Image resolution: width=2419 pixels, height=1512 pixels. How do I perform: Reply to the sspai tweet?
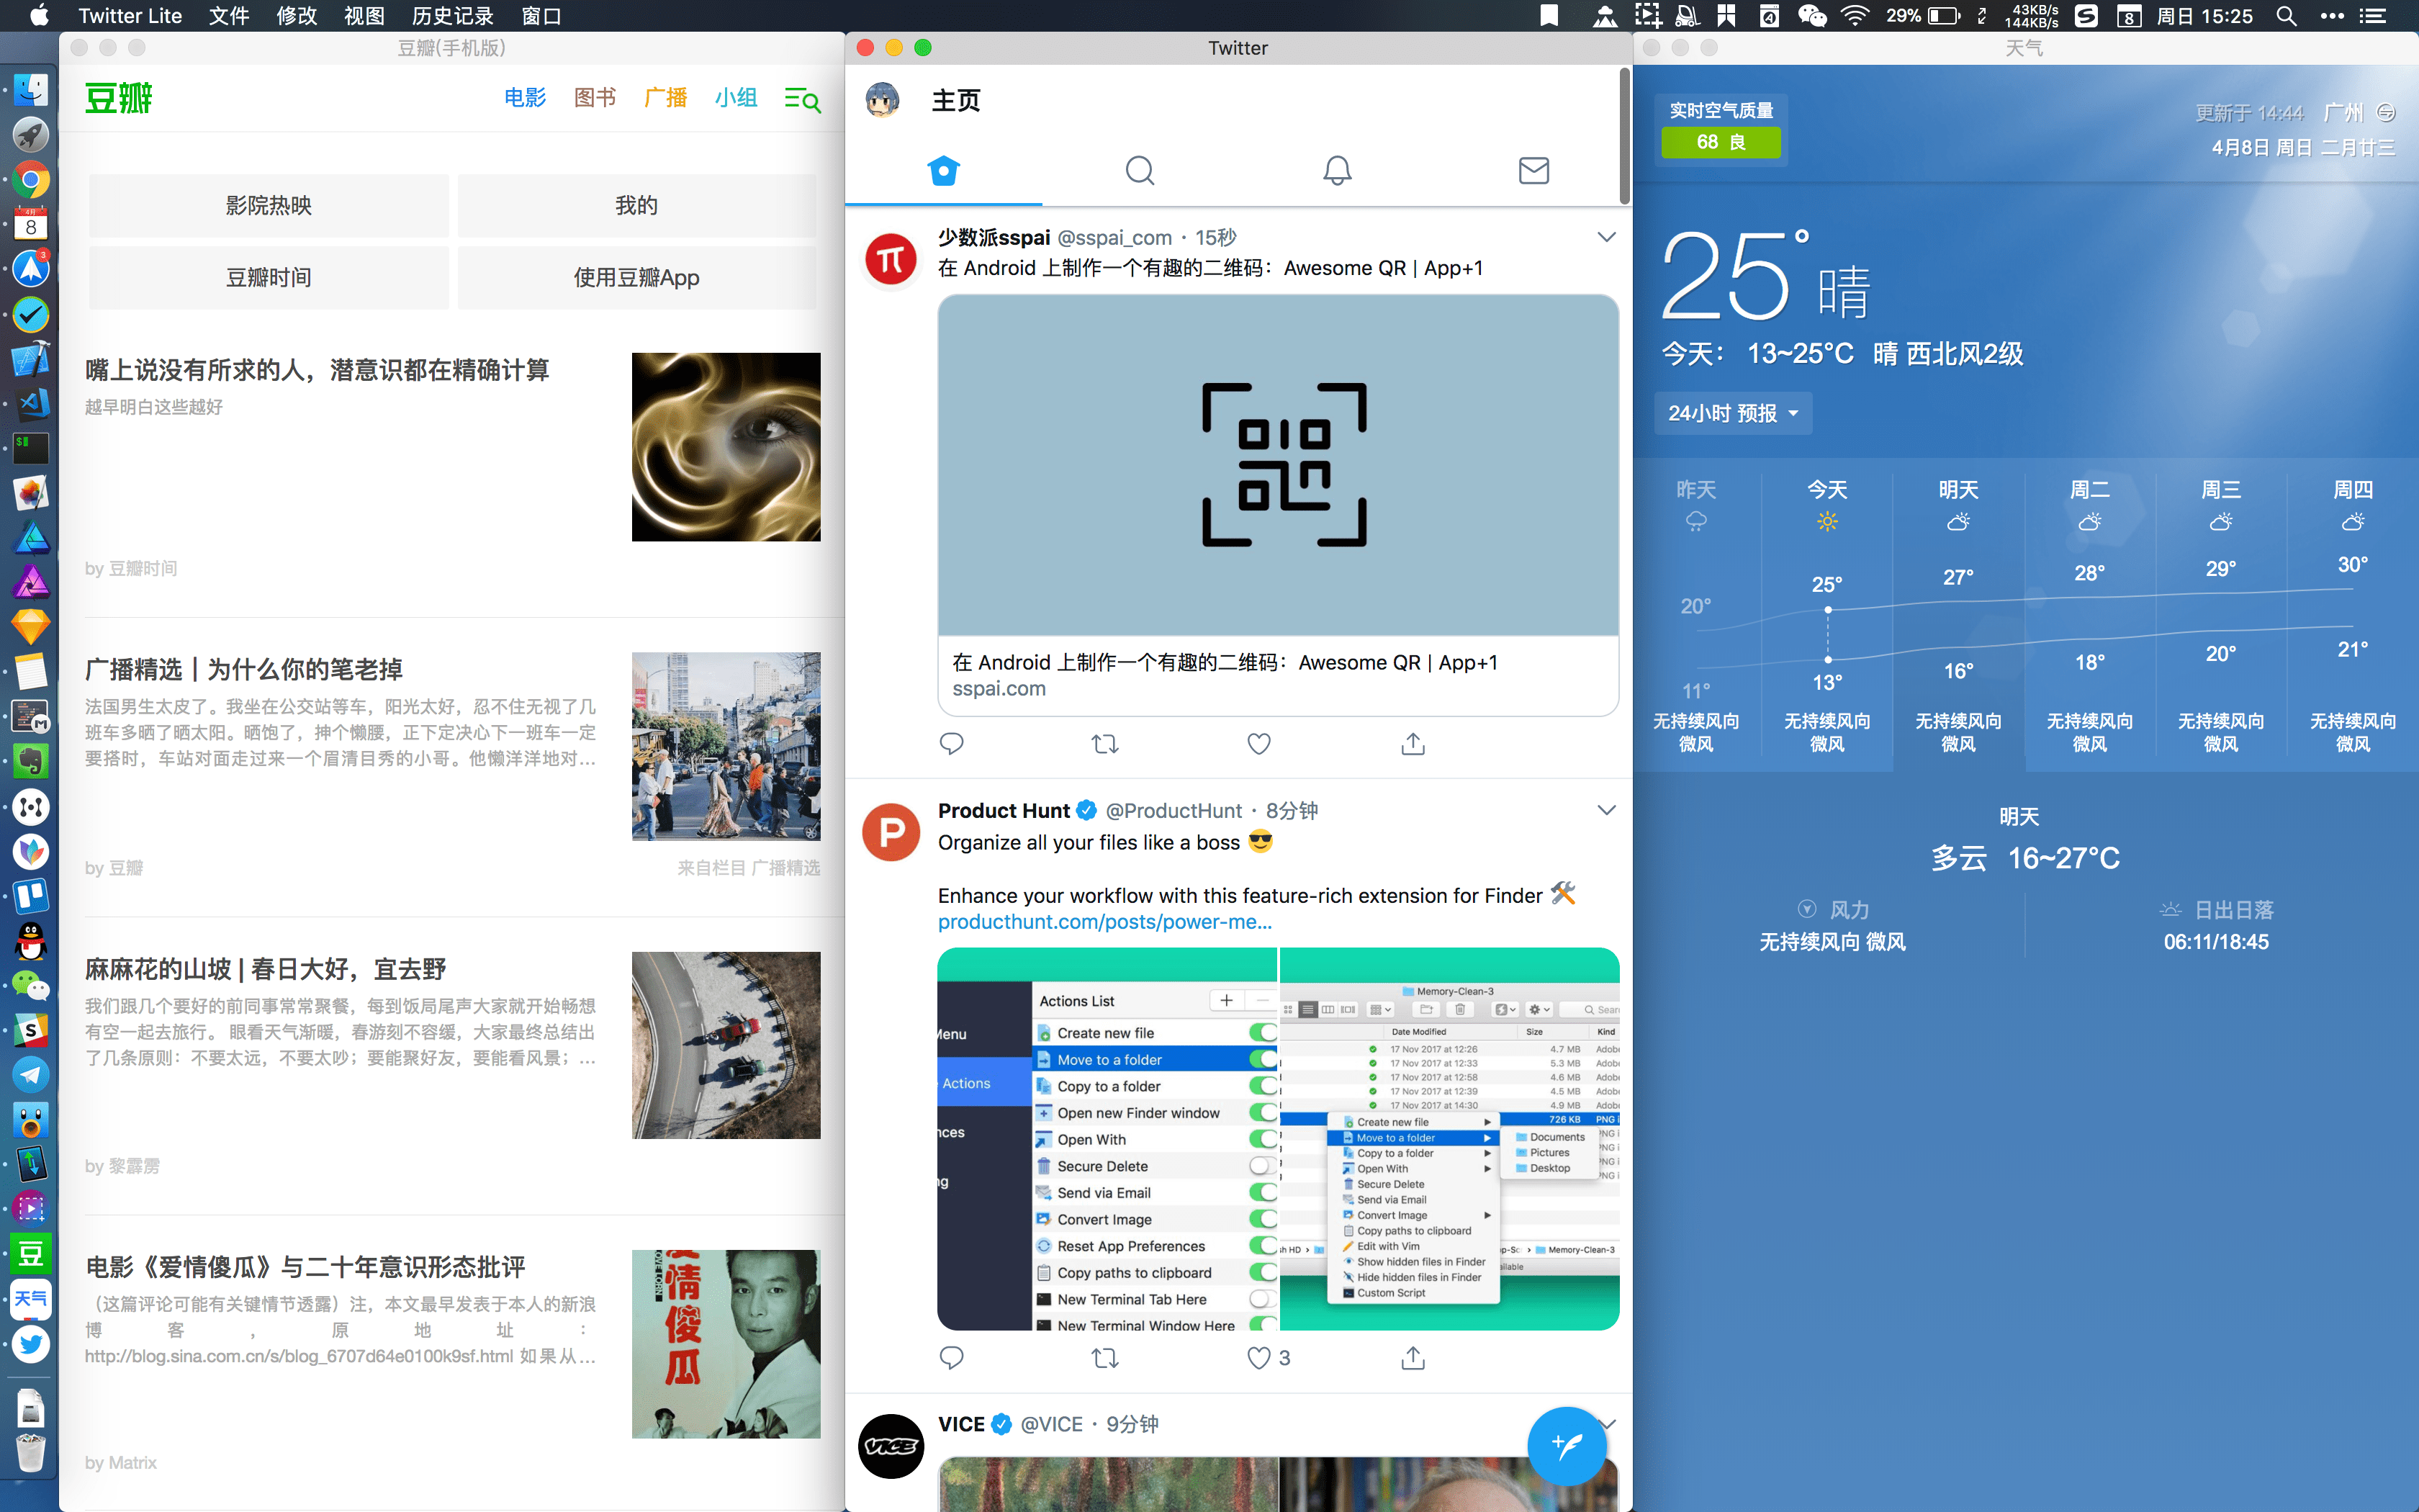[x=952, y=743]
